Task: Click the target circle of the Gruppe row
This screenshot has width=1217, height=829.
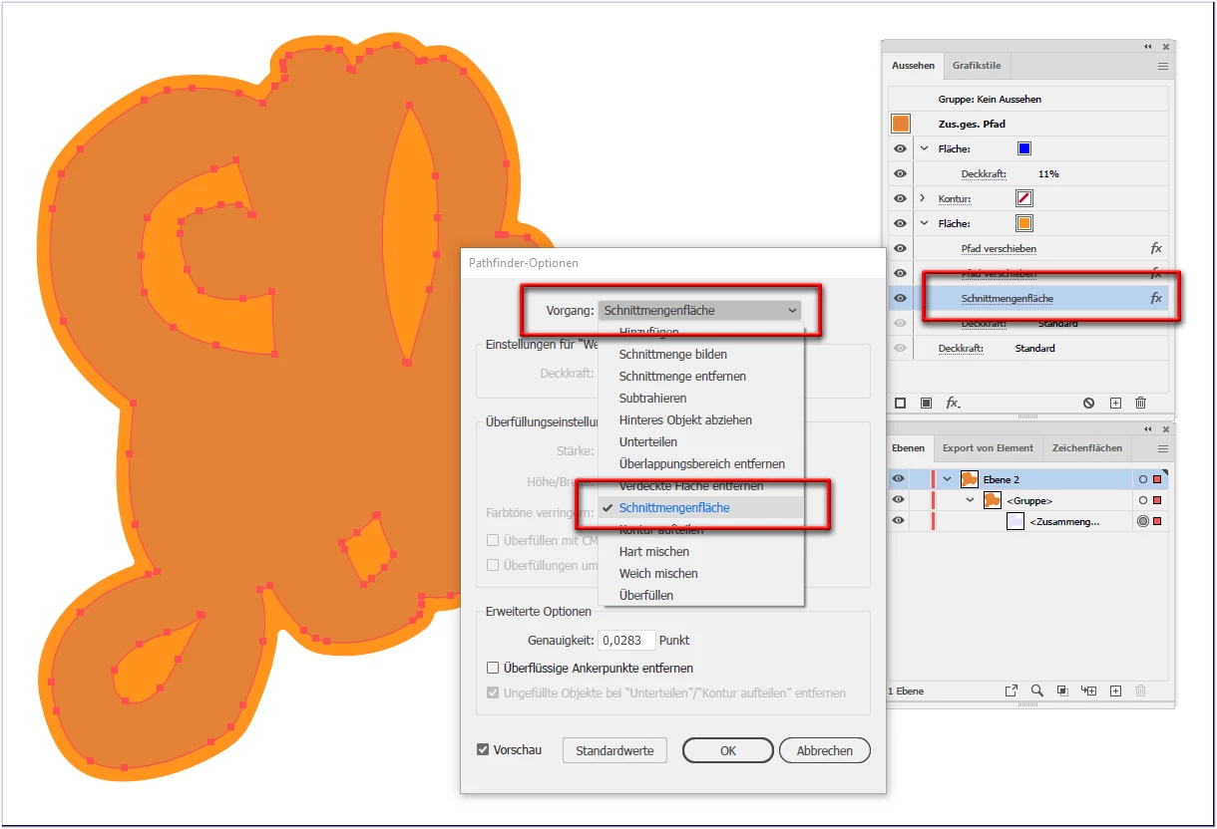Action: pyautogui.click(x=1143, y=500)
